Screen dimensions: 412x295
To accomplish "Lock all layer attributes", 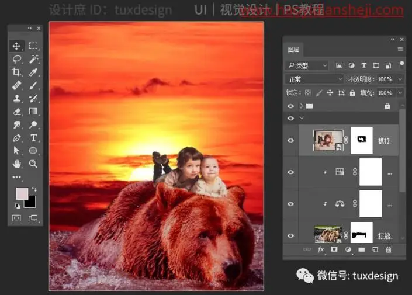I will 352,93.
